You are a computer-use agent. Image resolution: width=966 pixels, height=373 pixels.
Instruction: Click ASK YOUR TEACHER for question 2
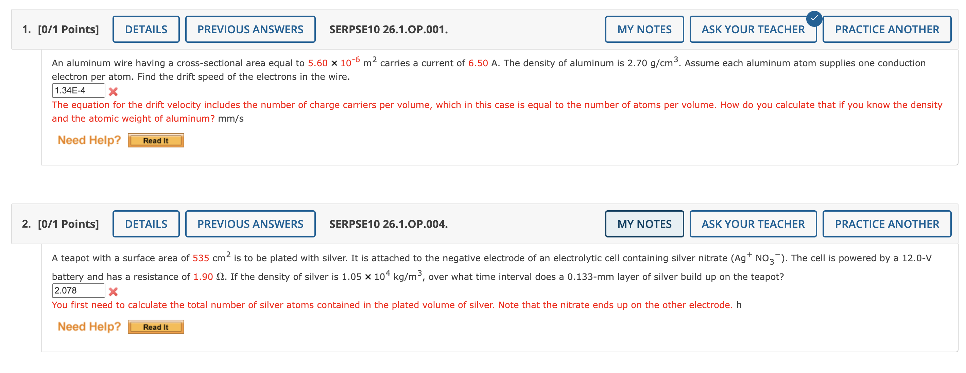coord(753,224)
